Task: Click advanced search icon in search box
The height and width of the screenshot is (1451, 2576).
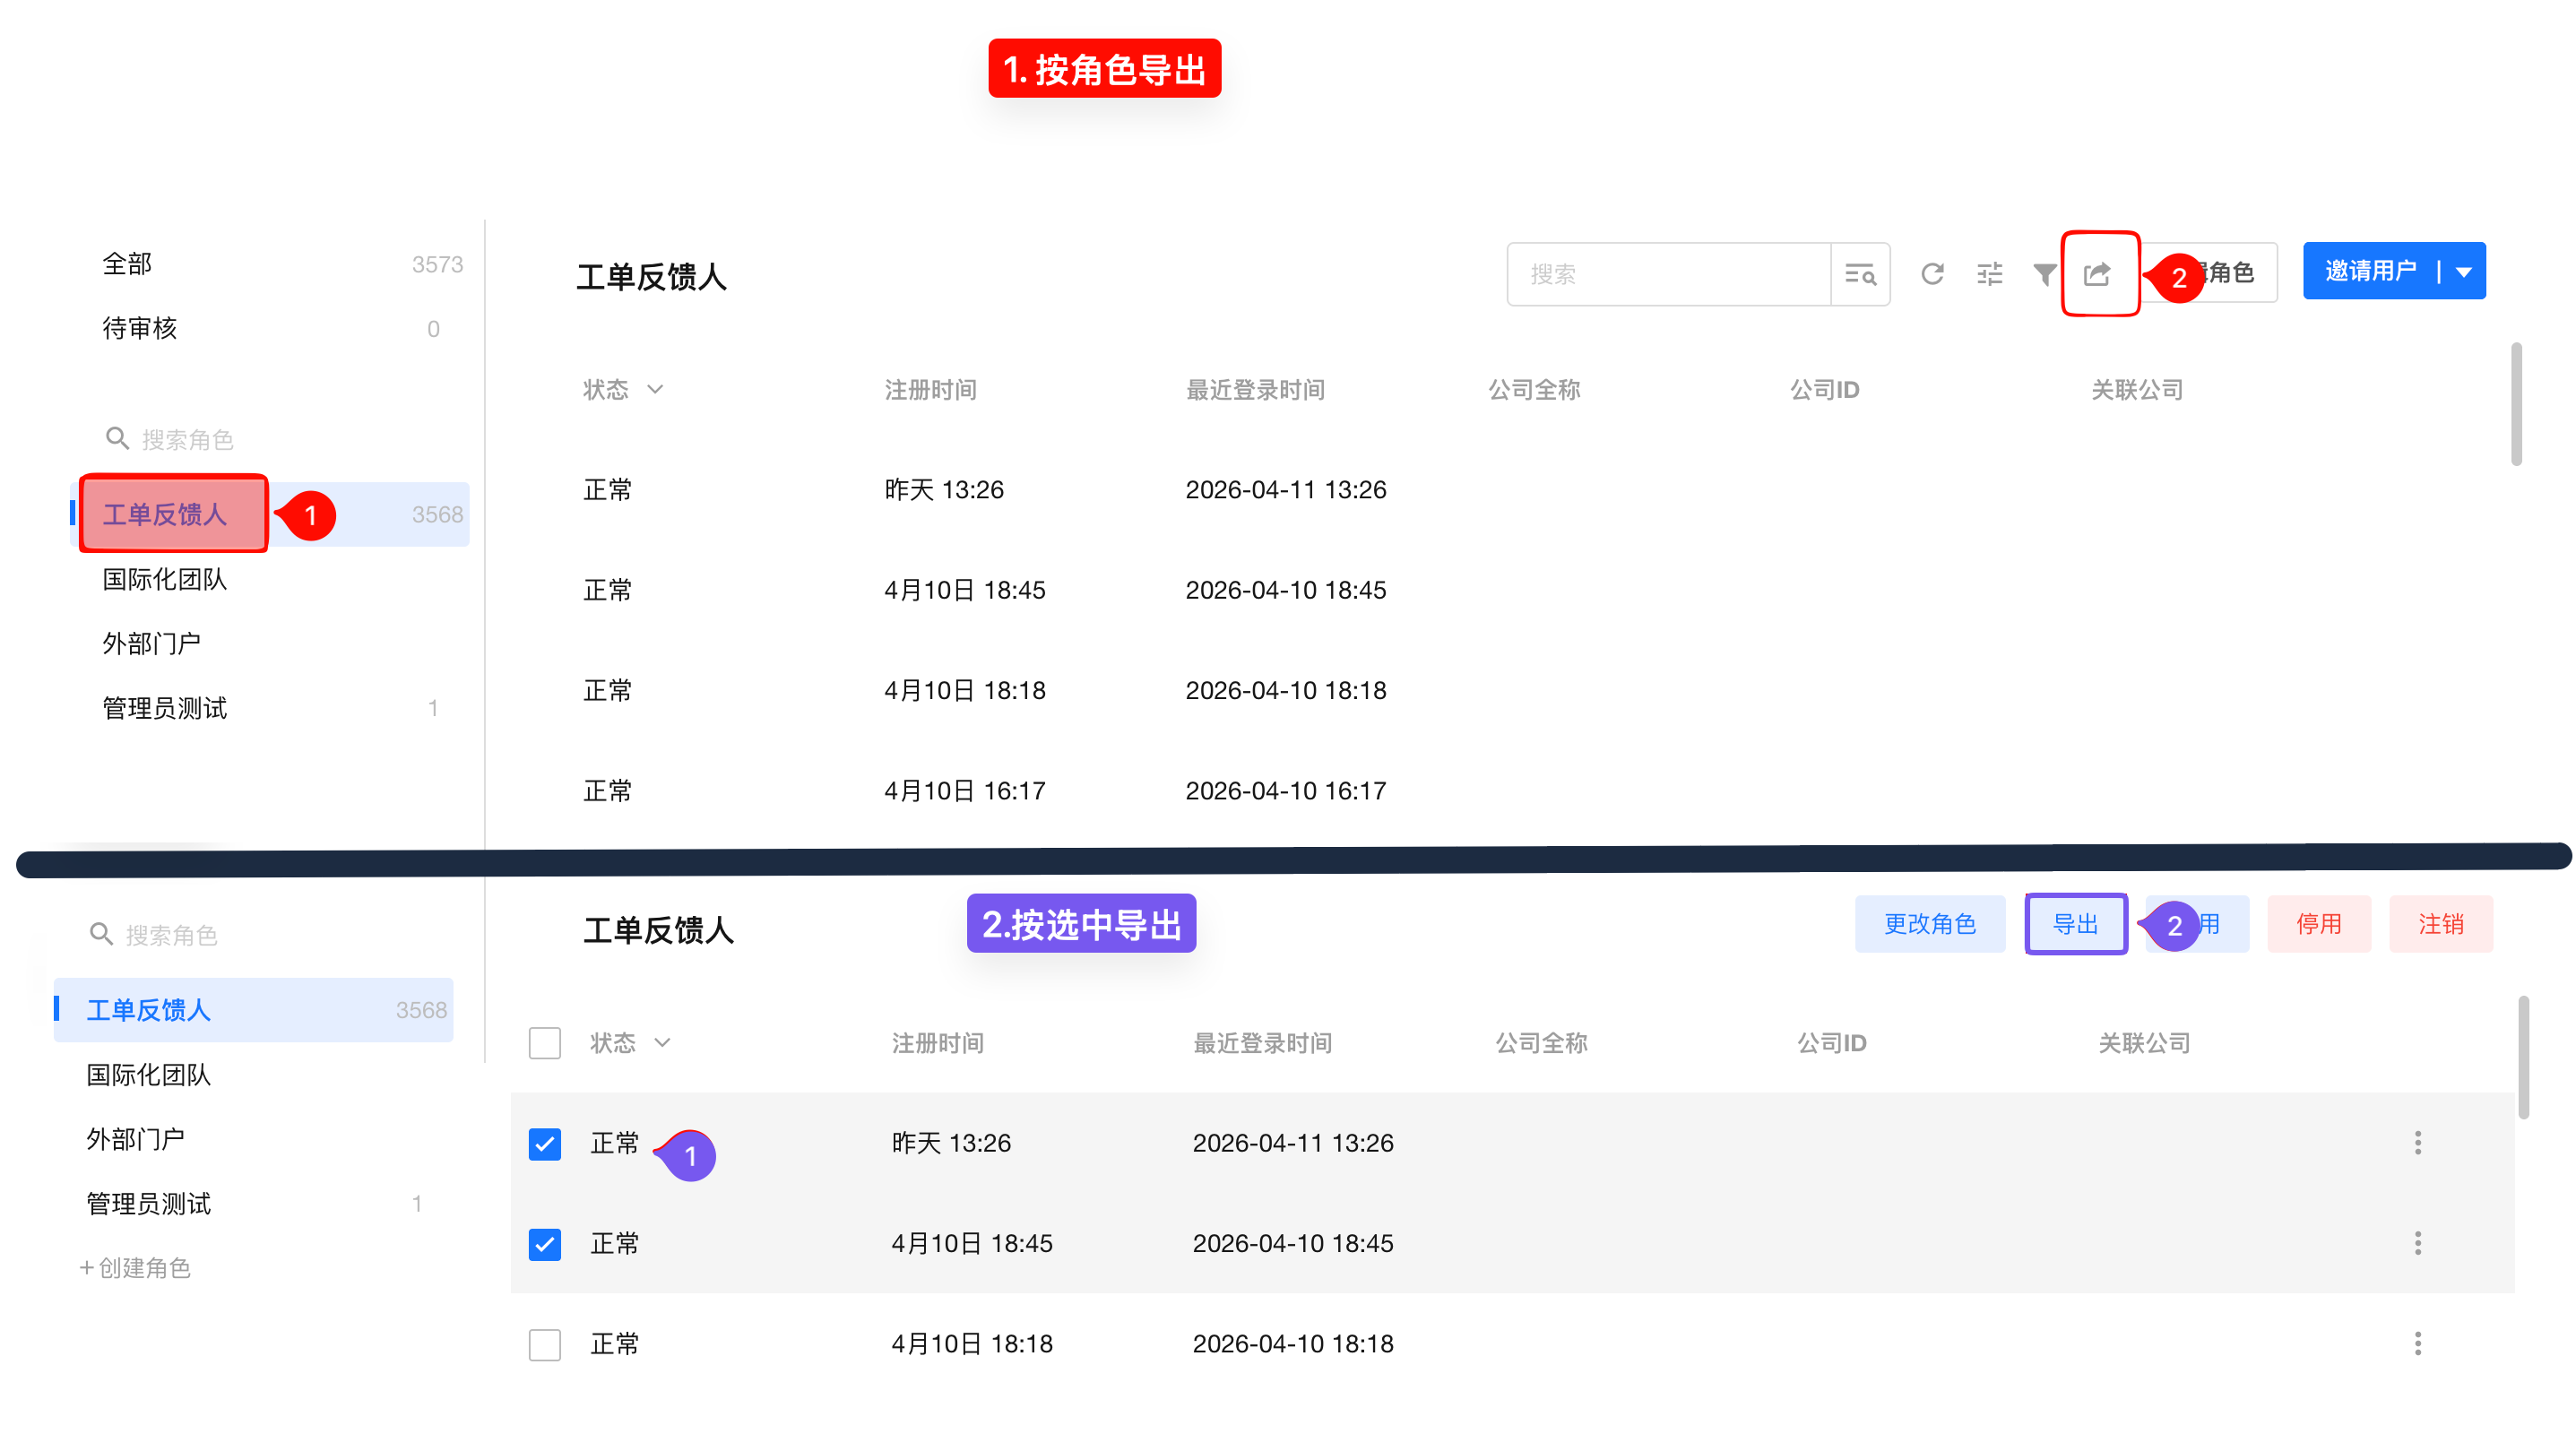Action: click(x=1859, y=274)
